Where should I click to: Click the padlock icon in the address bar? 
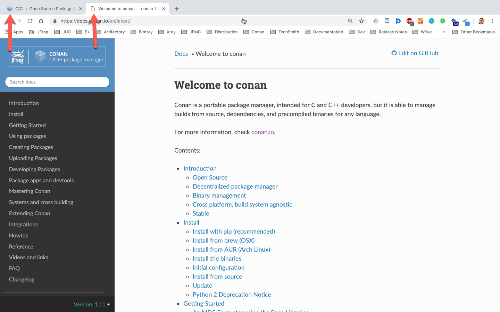(x=55, y=21)
